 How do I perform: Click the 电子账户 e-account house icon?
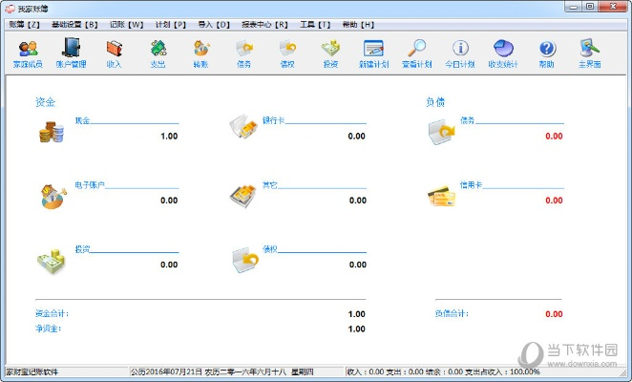(x=53, y=197)
